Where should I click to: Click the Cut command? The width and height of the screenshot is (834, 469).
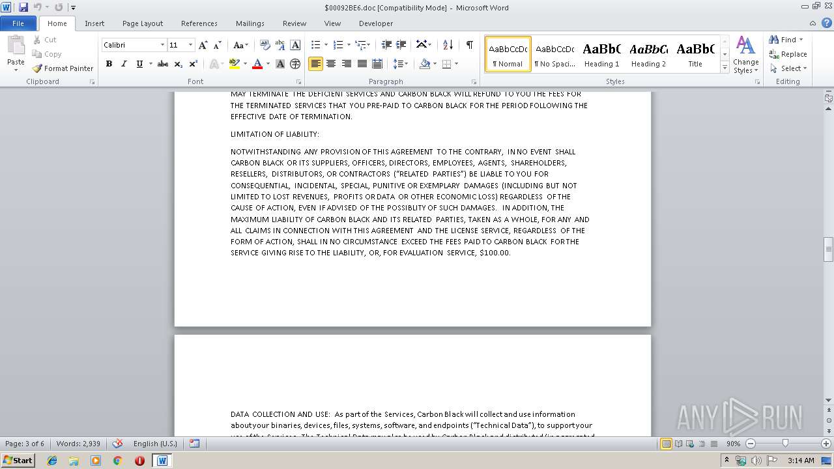44,40
